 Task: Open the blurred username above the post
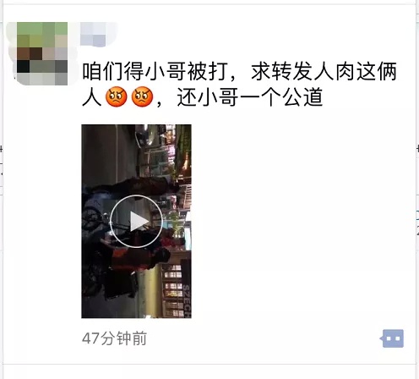point(94,35)
